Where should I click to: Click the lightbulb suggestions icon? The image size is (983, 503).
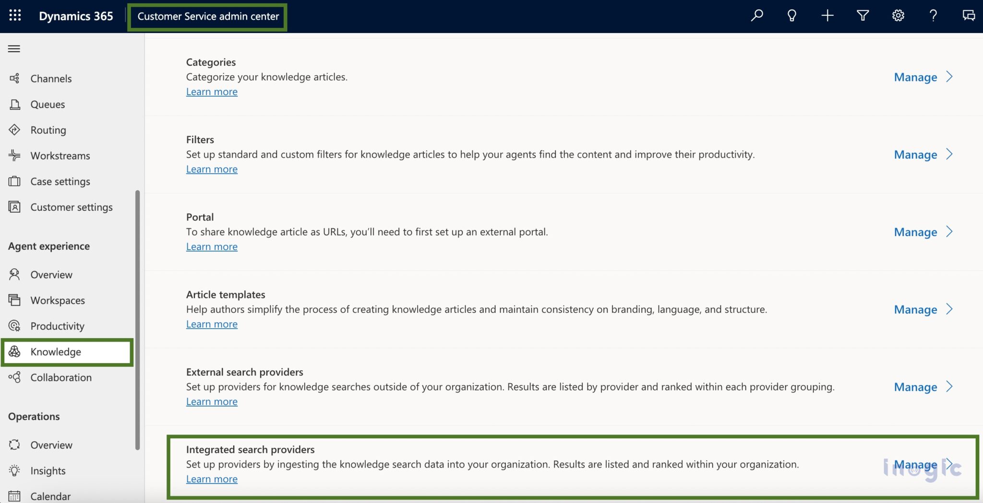[x=791, y=15]
